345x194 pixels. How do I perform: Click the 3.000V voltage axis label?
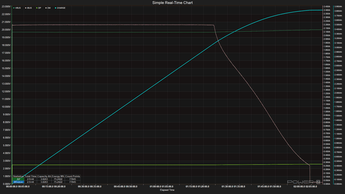coord(6,161)
